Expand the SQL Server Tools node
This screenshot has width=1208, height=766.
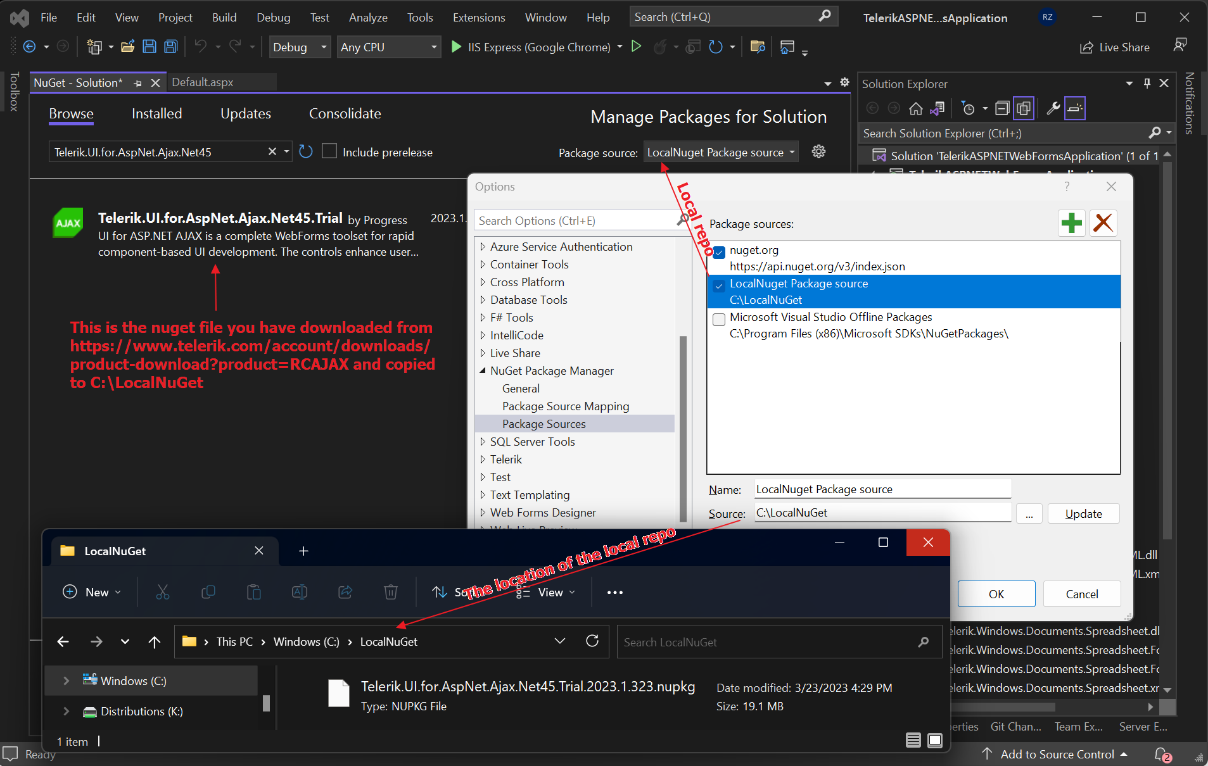[482, 441]
